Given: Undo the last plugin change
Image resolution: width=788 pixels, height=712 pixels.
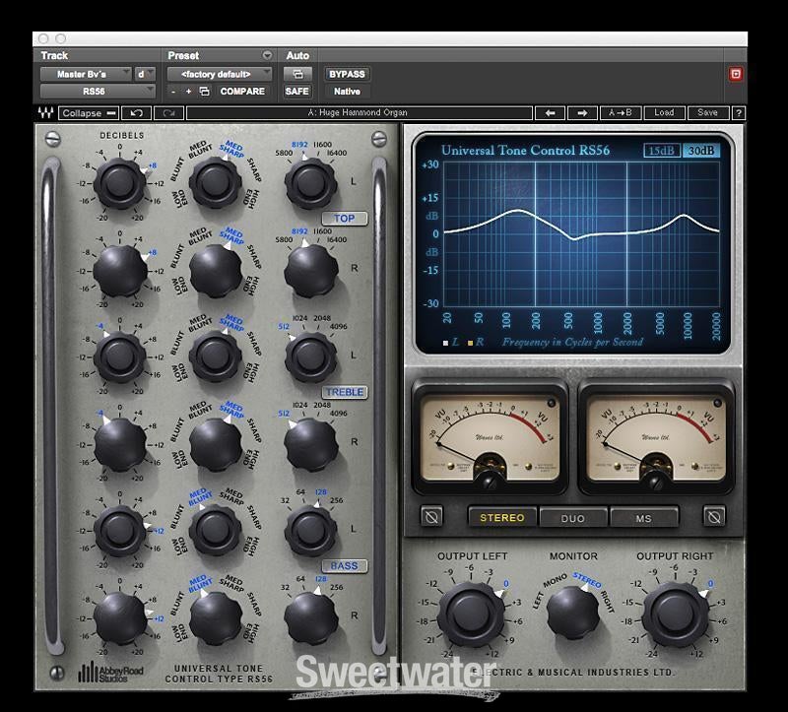Looking at the screenshot, I should pos(137,113).
